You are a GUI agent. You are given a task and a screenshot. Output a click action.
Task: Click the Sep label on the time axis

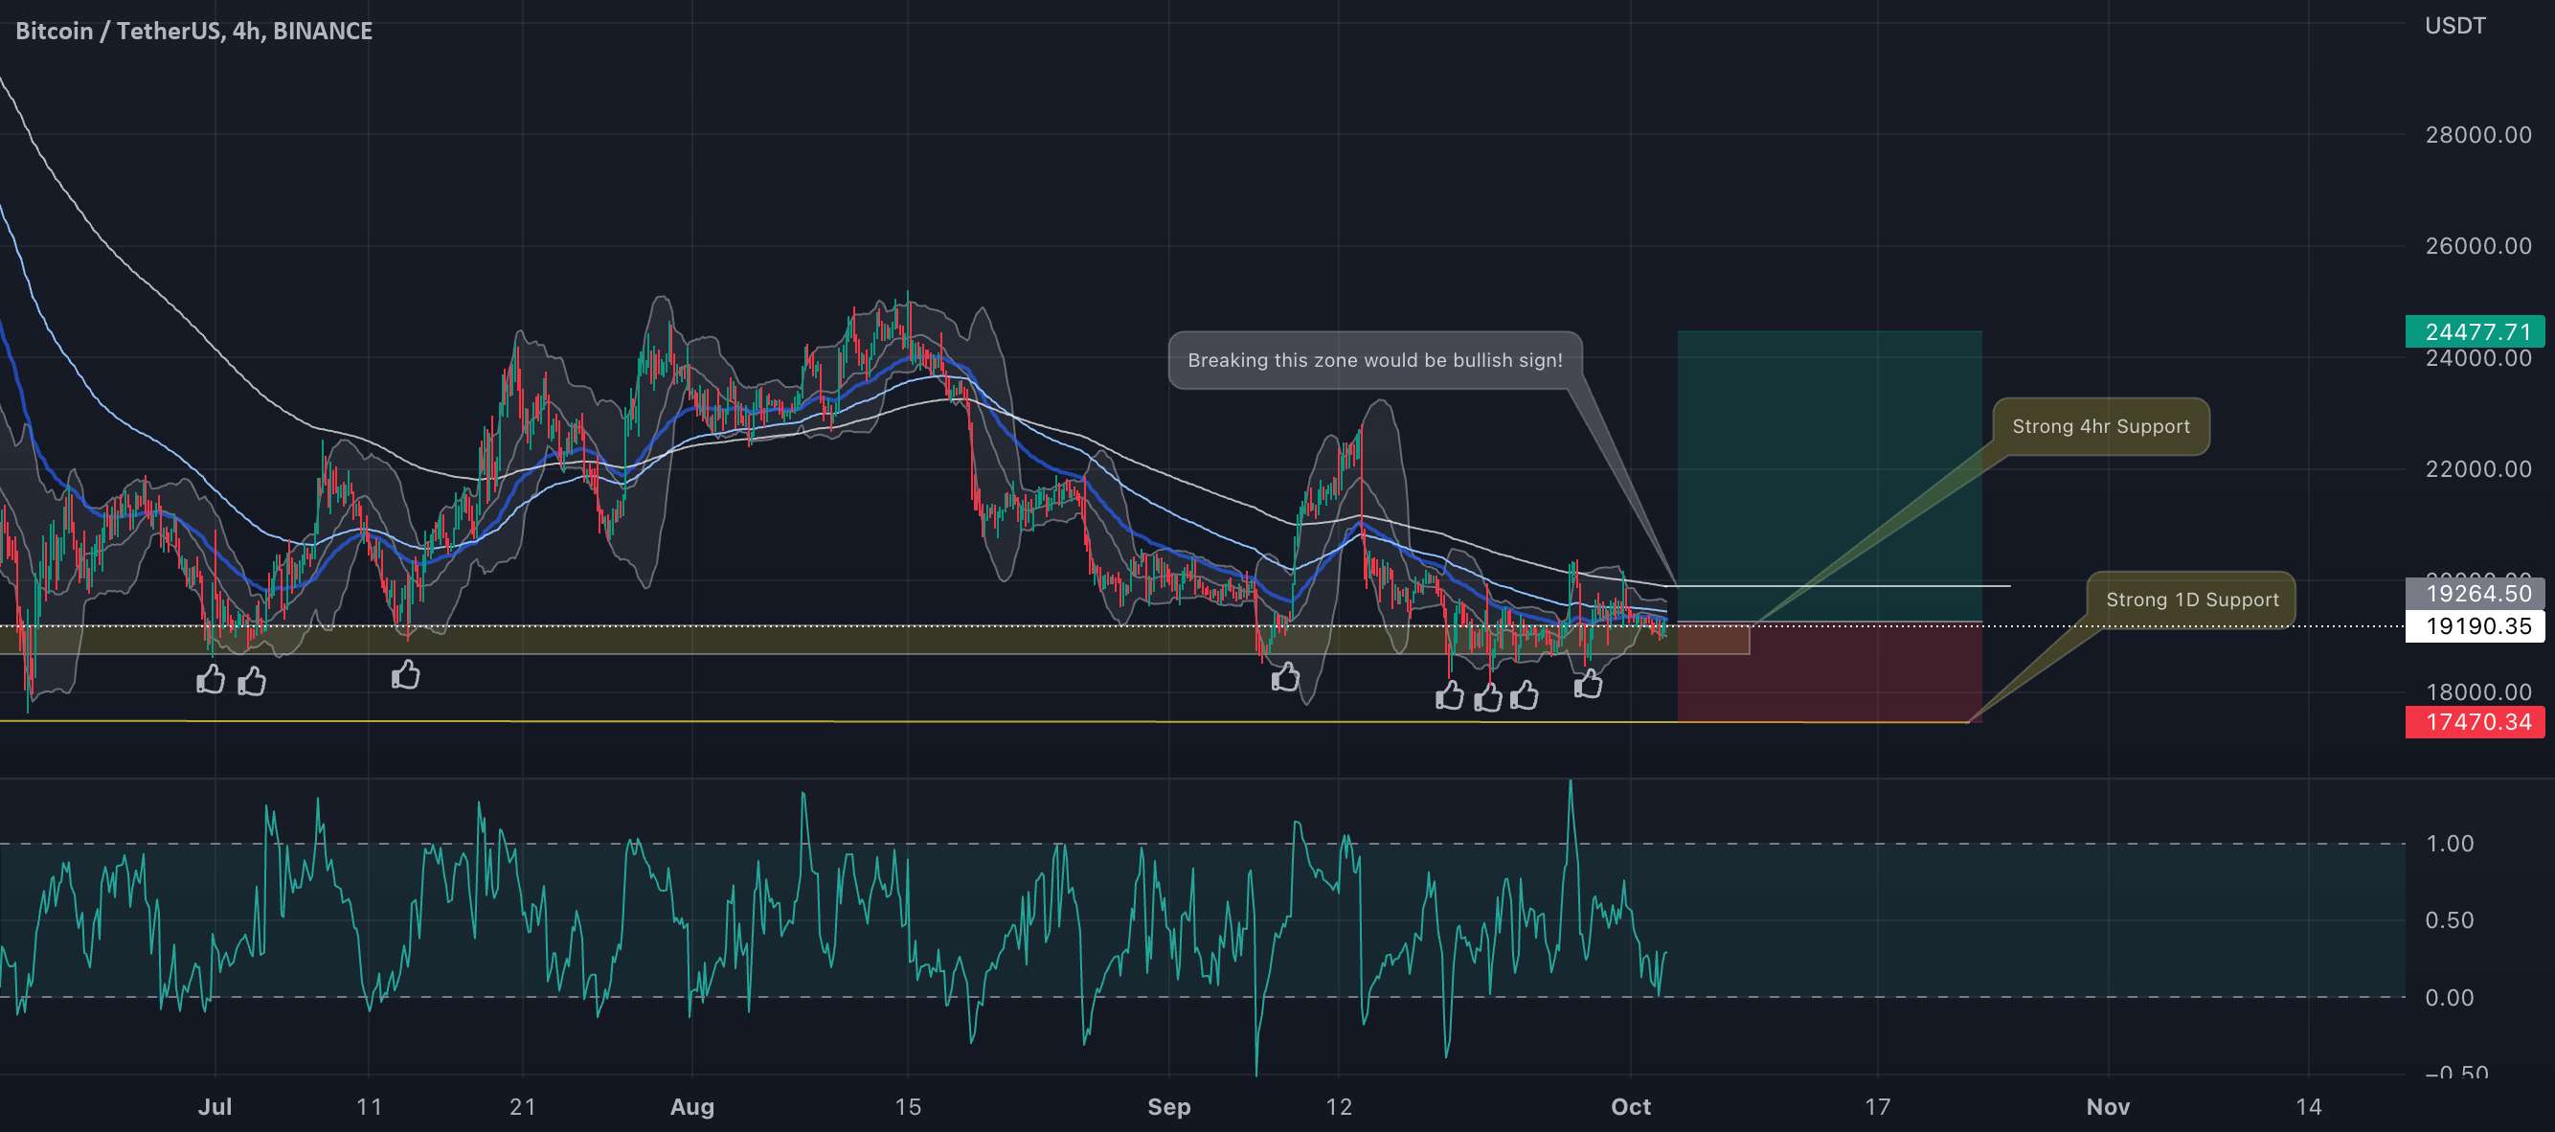click(x=1169, y=1106)
